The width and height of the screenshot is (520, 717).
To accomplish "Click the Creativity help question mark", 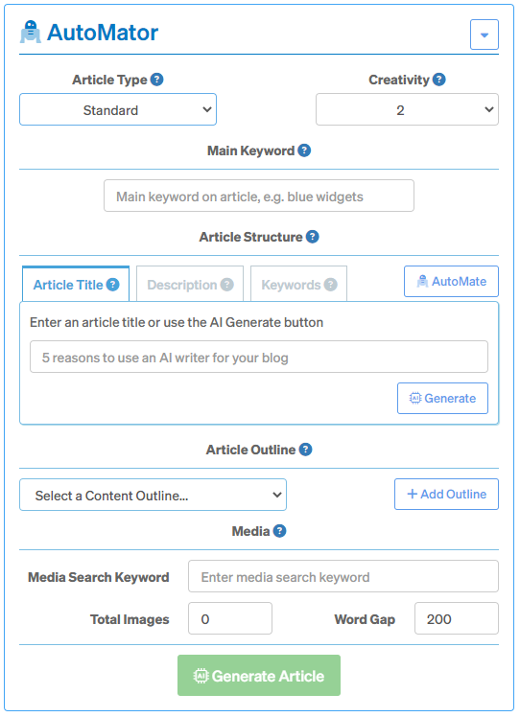I will click(439, 80).
